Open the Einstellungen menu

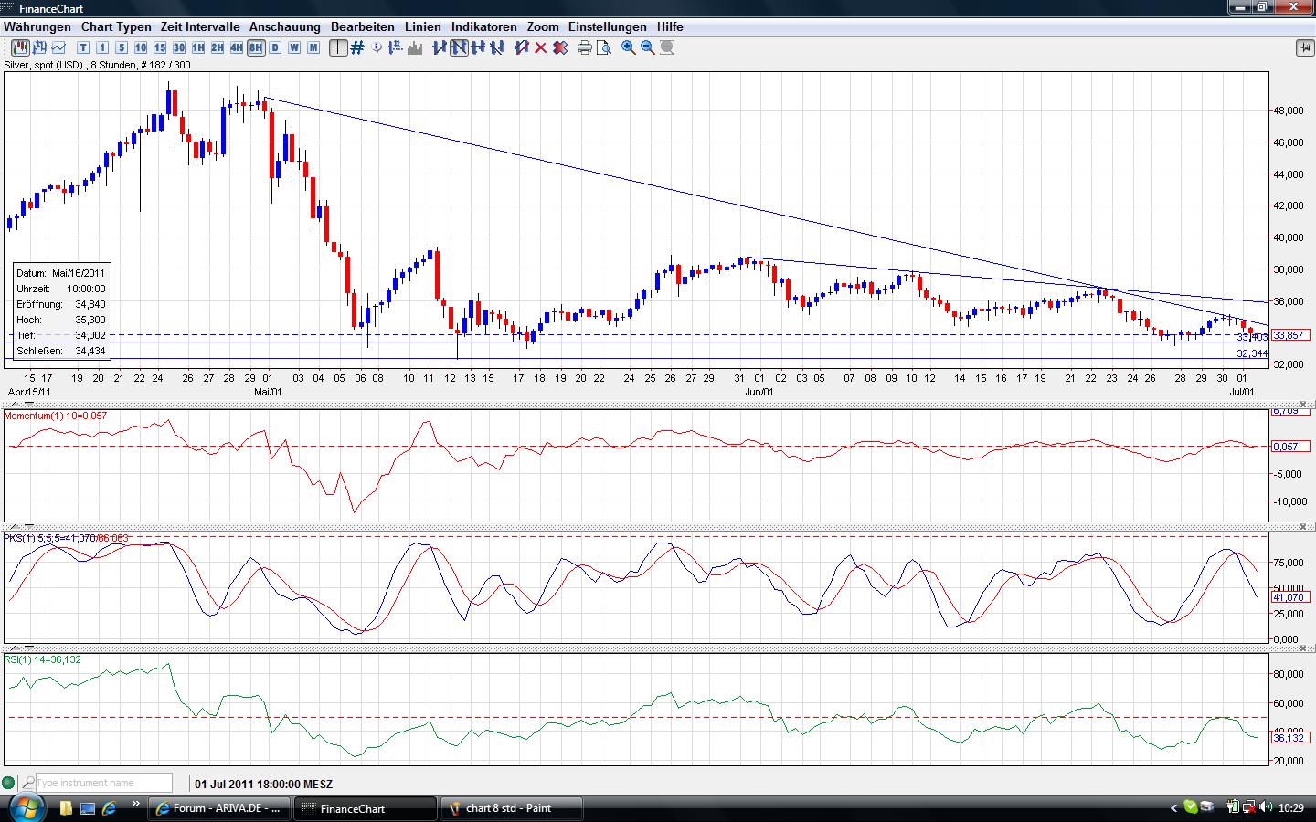(608, 27)
